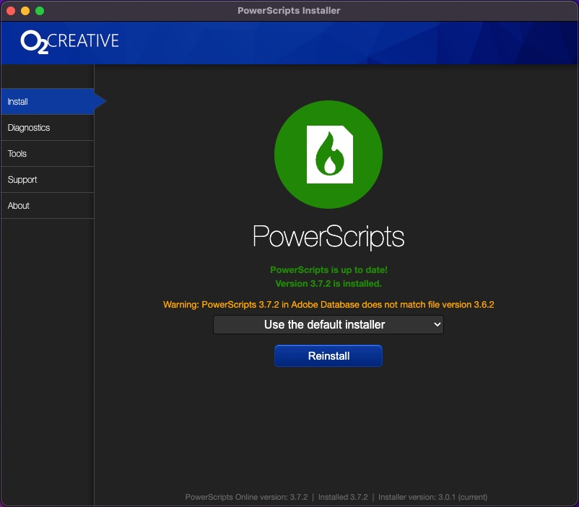Screen dimensions: 579x507
Task: Open the Support section
Action: [x=48, y=180]
